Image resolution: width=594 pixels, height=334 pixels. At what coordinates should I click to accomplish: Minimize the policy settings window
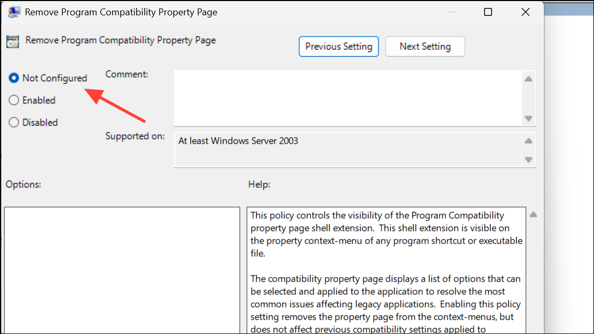451,11
